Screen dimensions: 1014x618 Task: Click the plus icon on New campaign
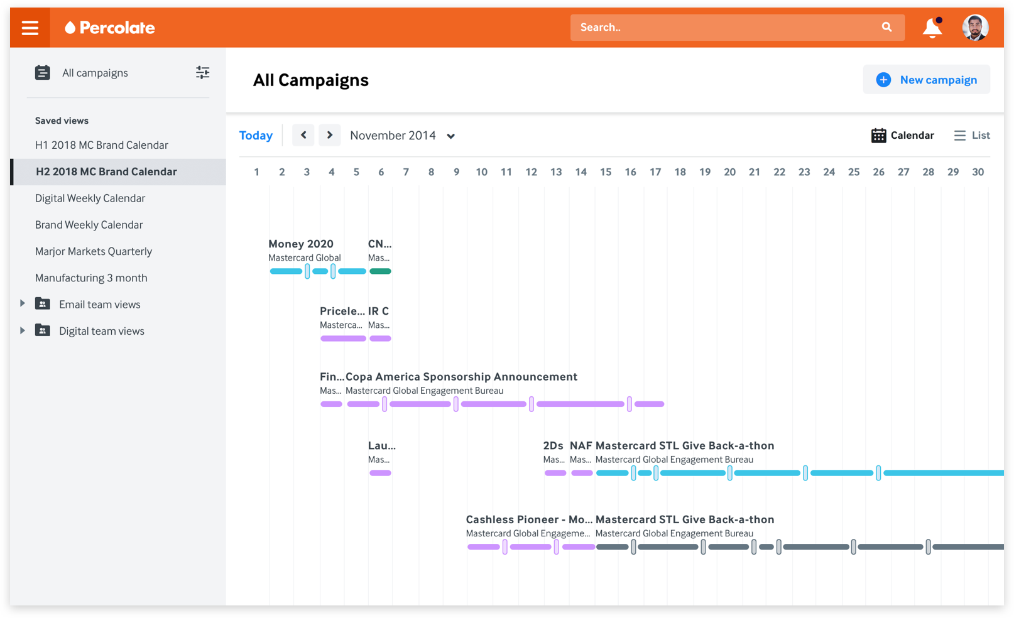(883, 80)
